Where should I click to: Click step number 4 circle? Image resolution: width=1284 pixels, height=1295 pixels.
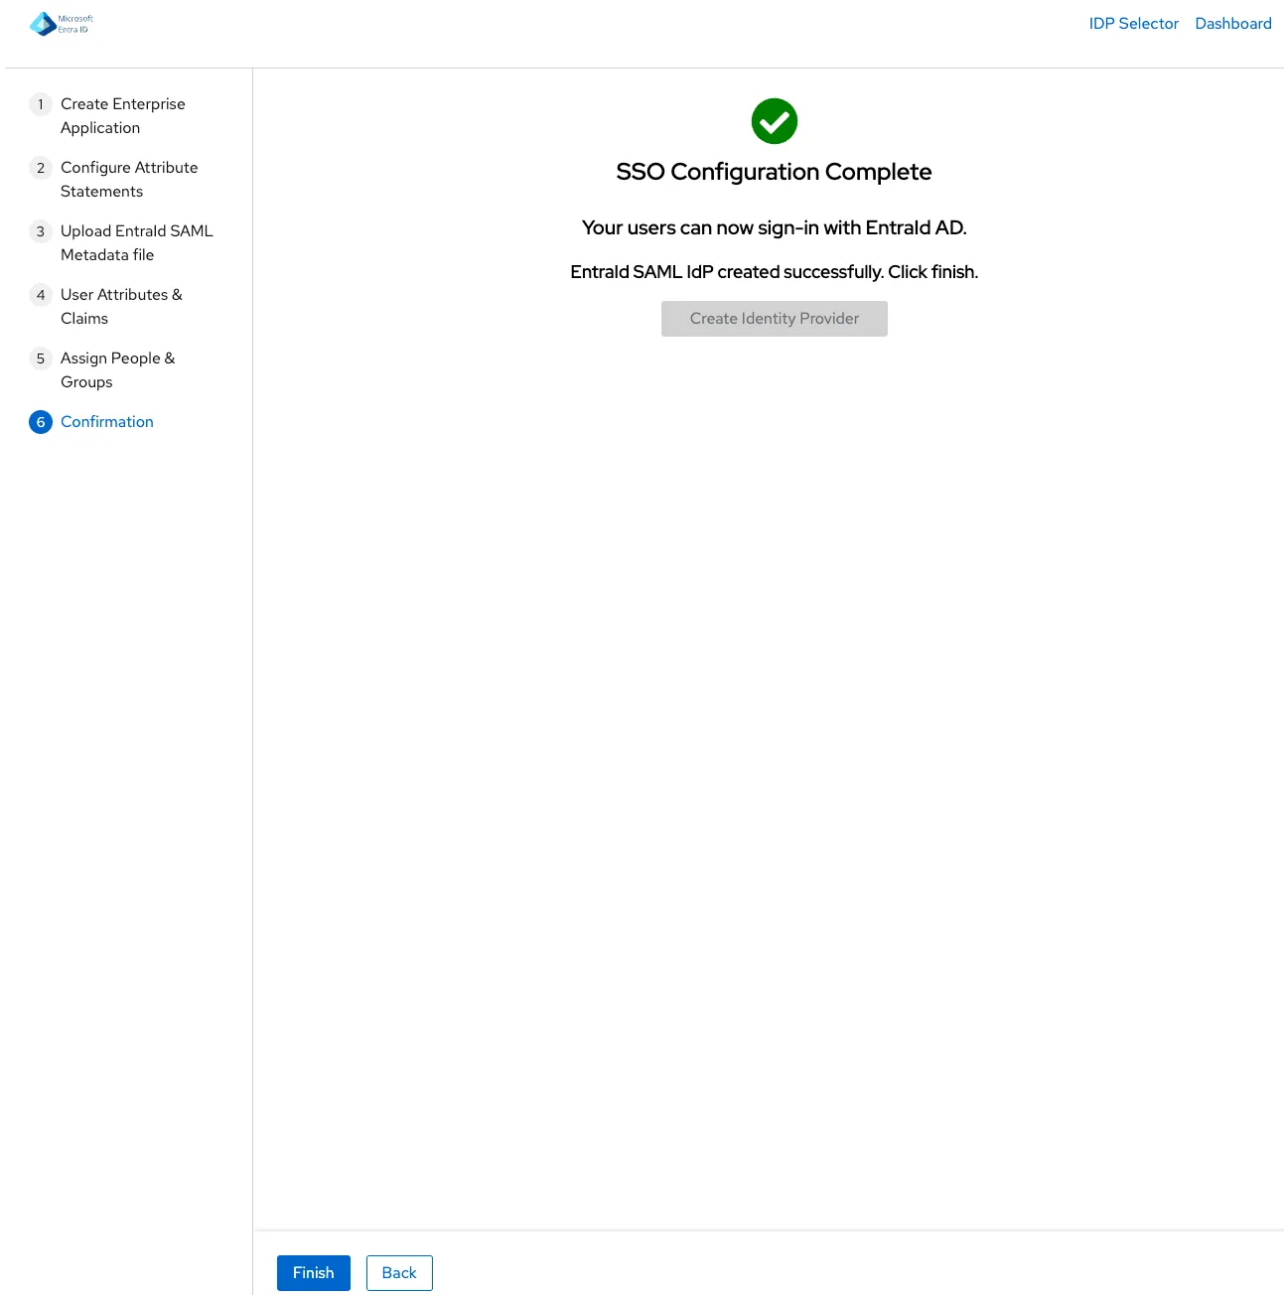pos(41,295)
